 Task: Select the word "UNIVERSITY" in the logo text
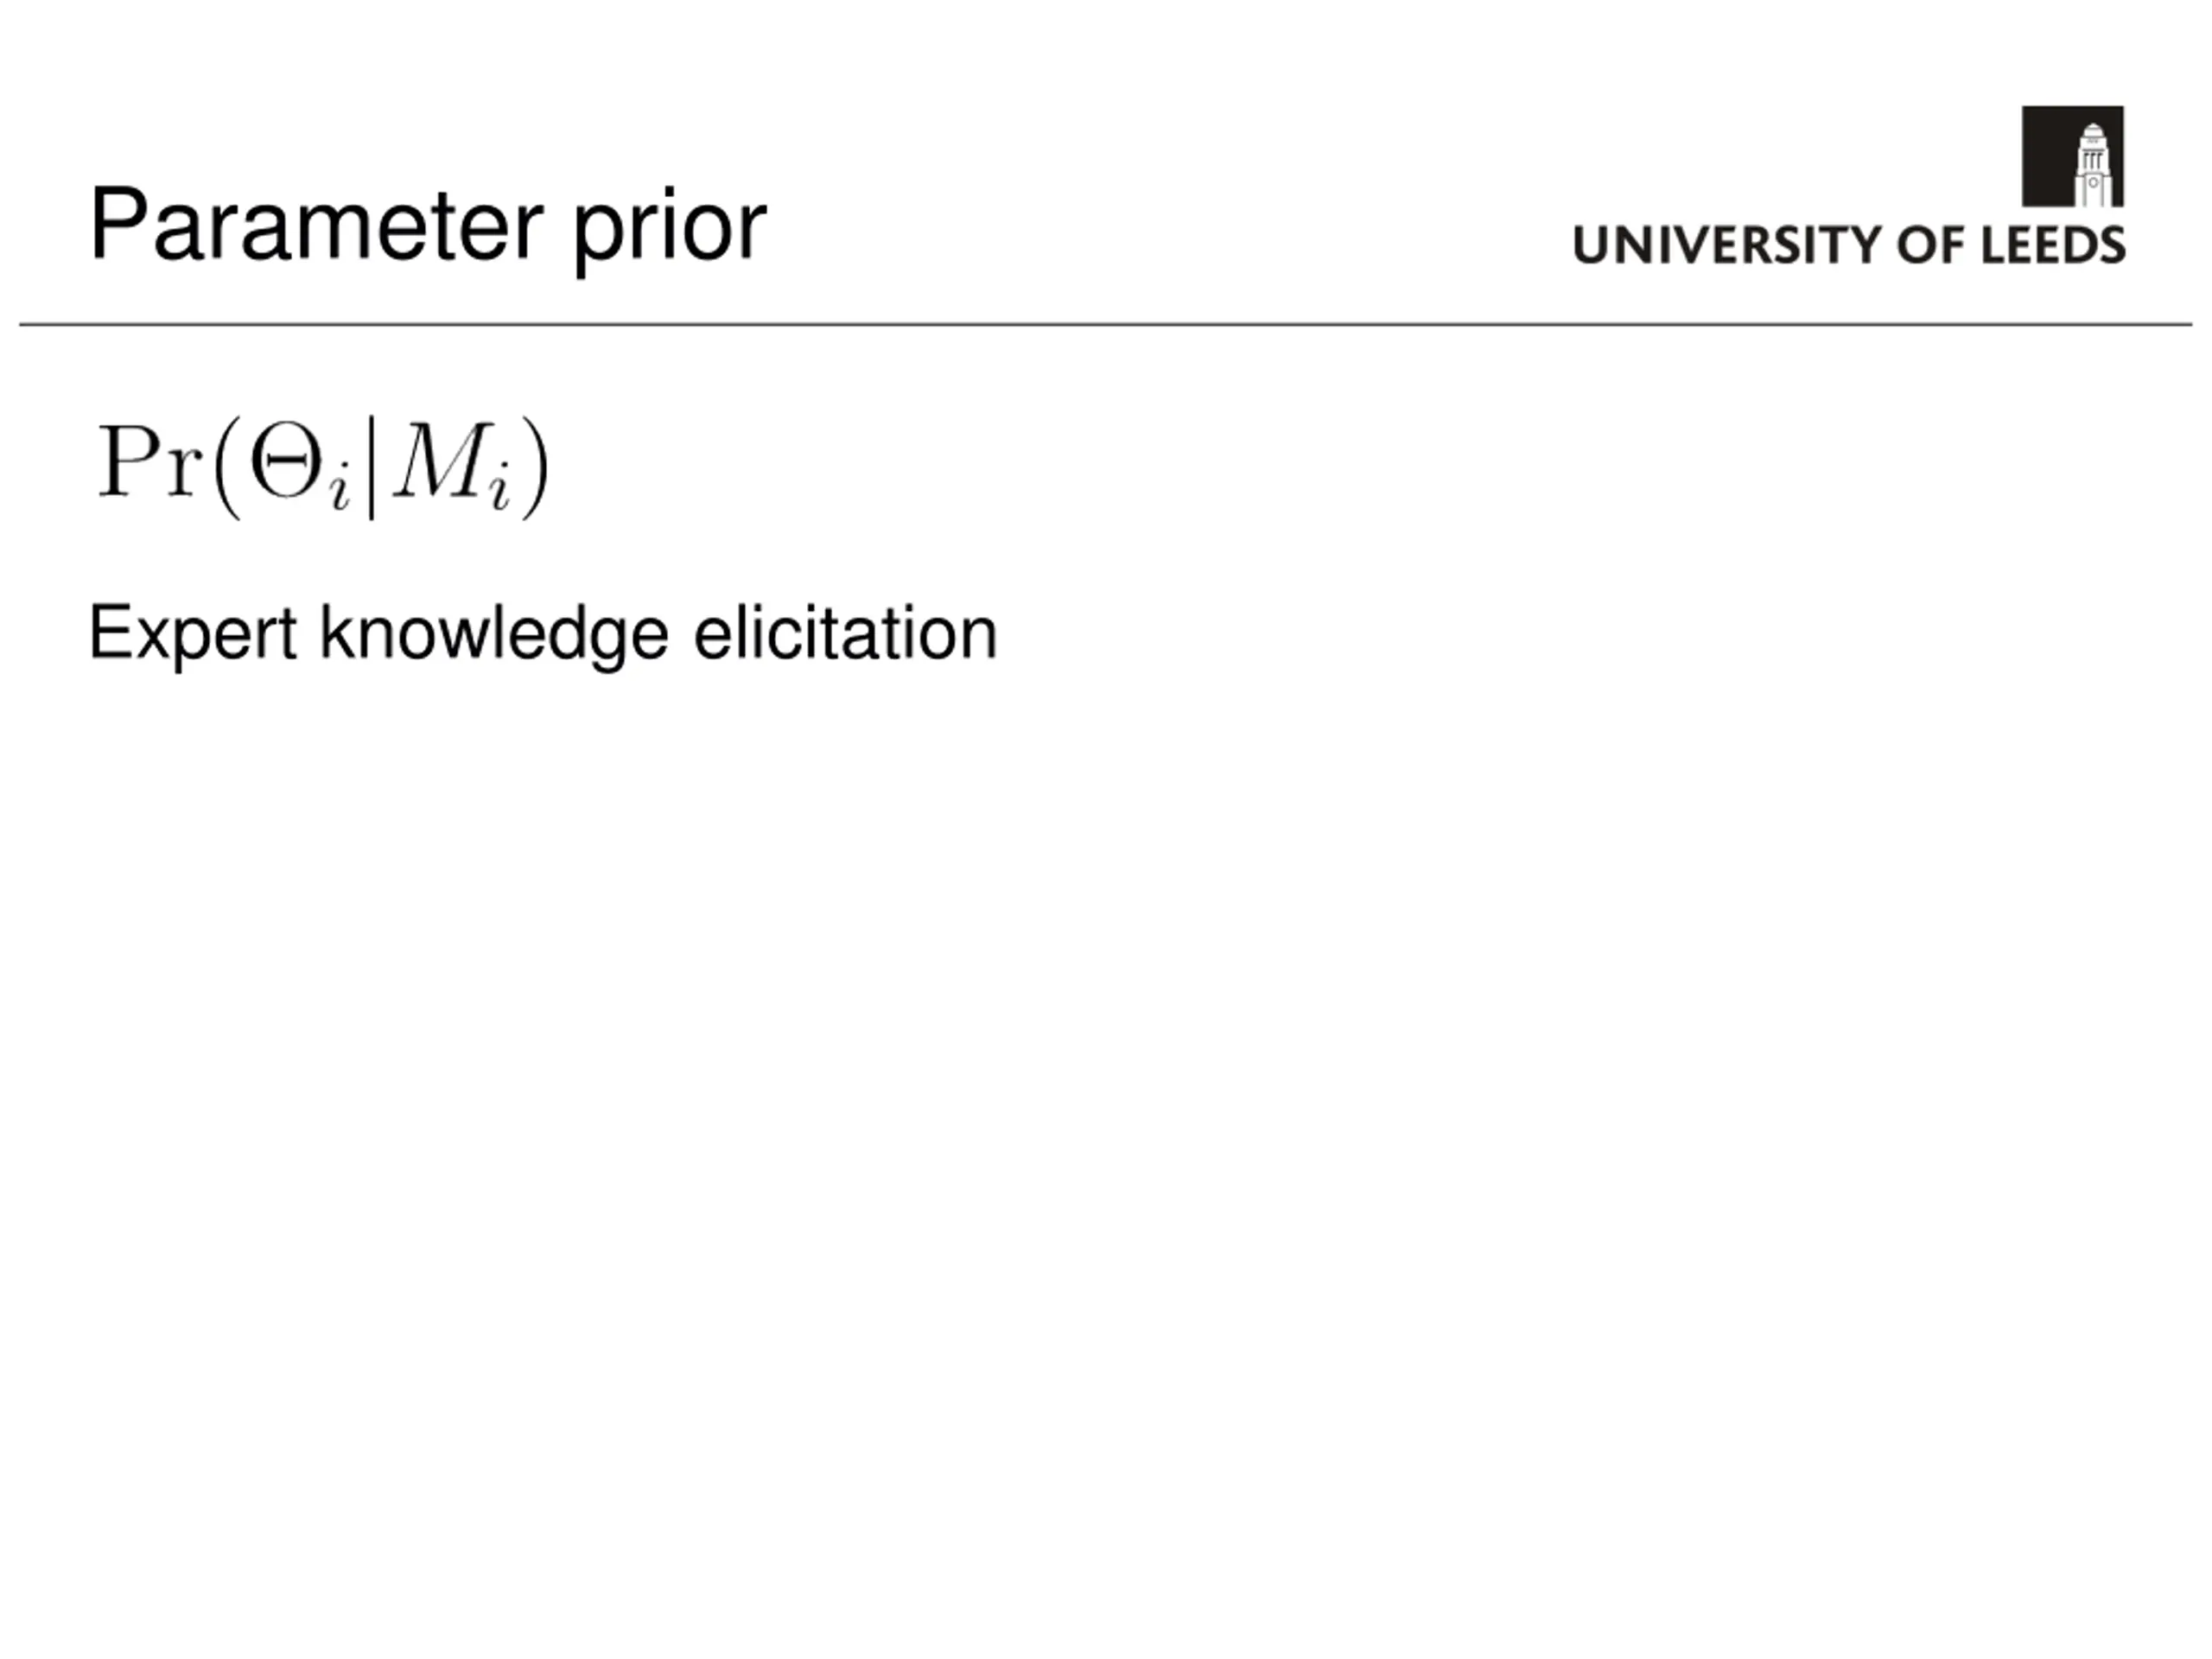[1730, 245]
